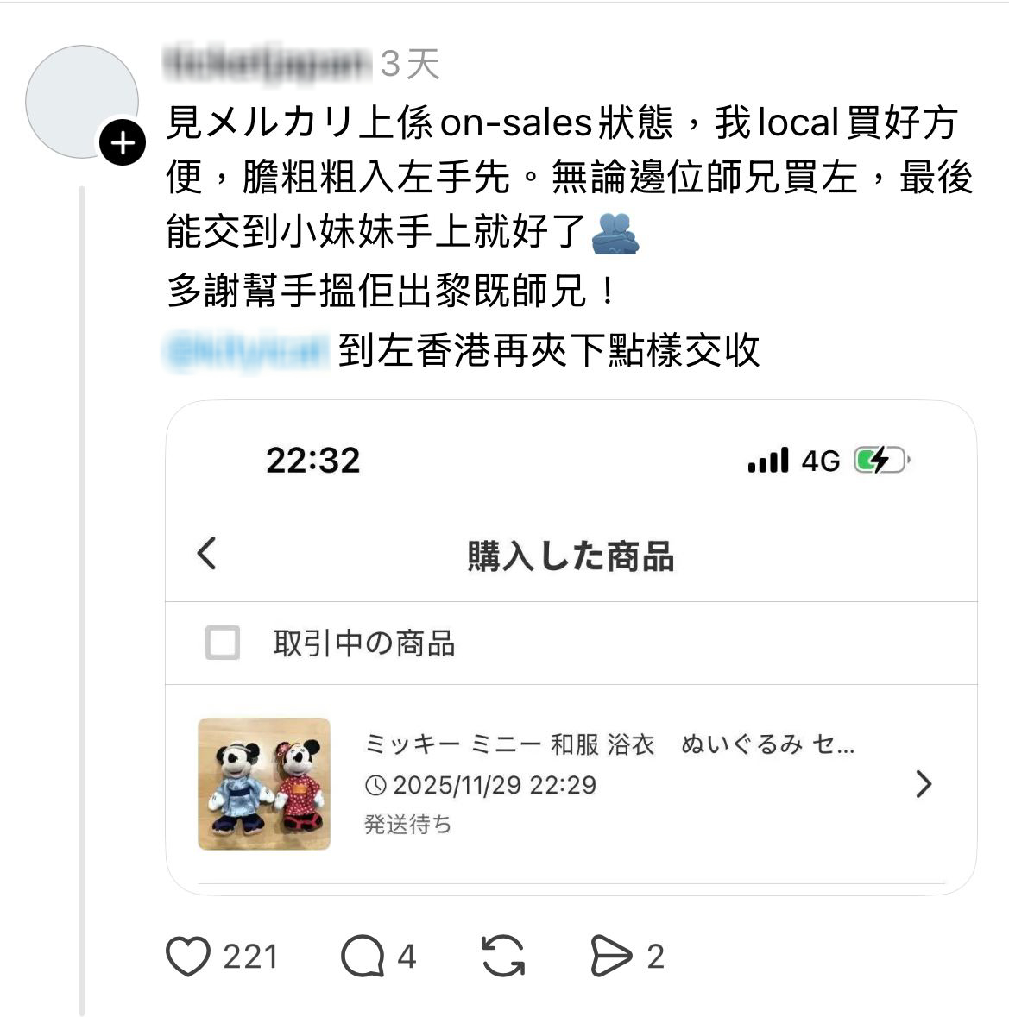Expand purchased item with right chevron
Screen dimensions: 1009x1017
[924, 783]
